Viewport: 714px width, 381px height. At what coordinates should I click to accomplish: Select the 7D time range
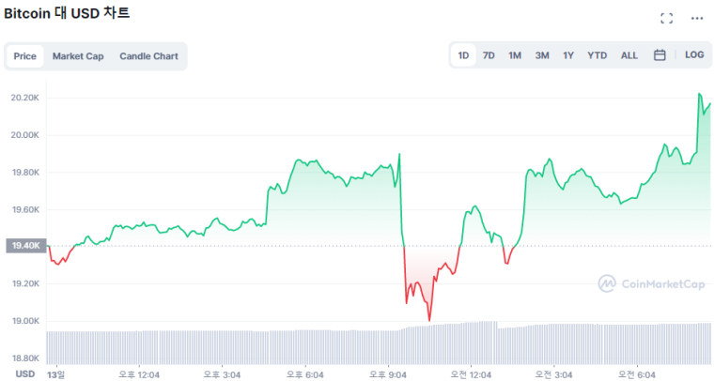click(489, 55)
